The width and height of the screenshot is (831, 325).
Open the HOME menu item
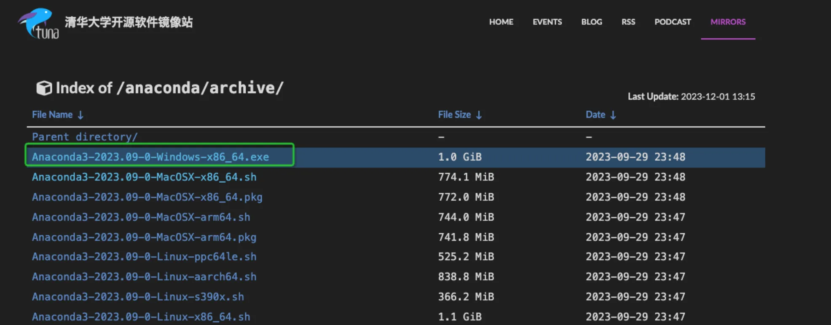501,22
